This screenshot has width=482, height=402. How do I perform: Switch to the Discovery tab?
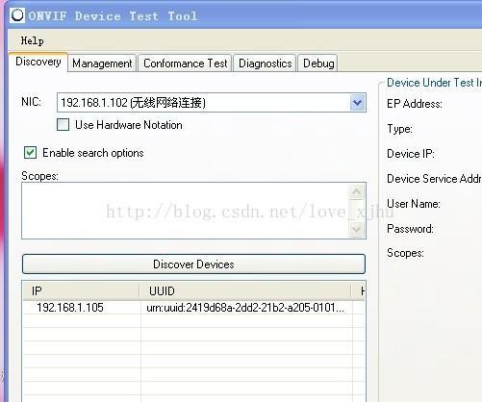38,62
